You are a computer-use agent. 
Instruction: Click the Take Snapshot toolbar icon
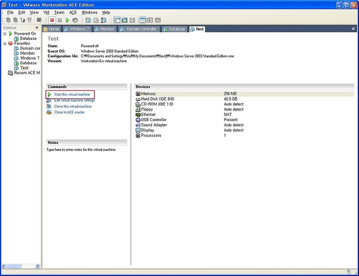[x=88, y=20]
